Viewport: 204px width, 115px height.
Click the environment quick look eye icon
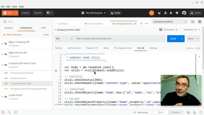click(193, 22)
